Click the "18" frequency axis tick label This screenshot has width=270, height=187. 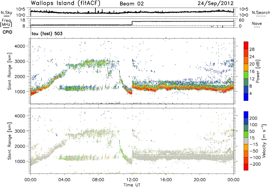[x=23, y=20]
